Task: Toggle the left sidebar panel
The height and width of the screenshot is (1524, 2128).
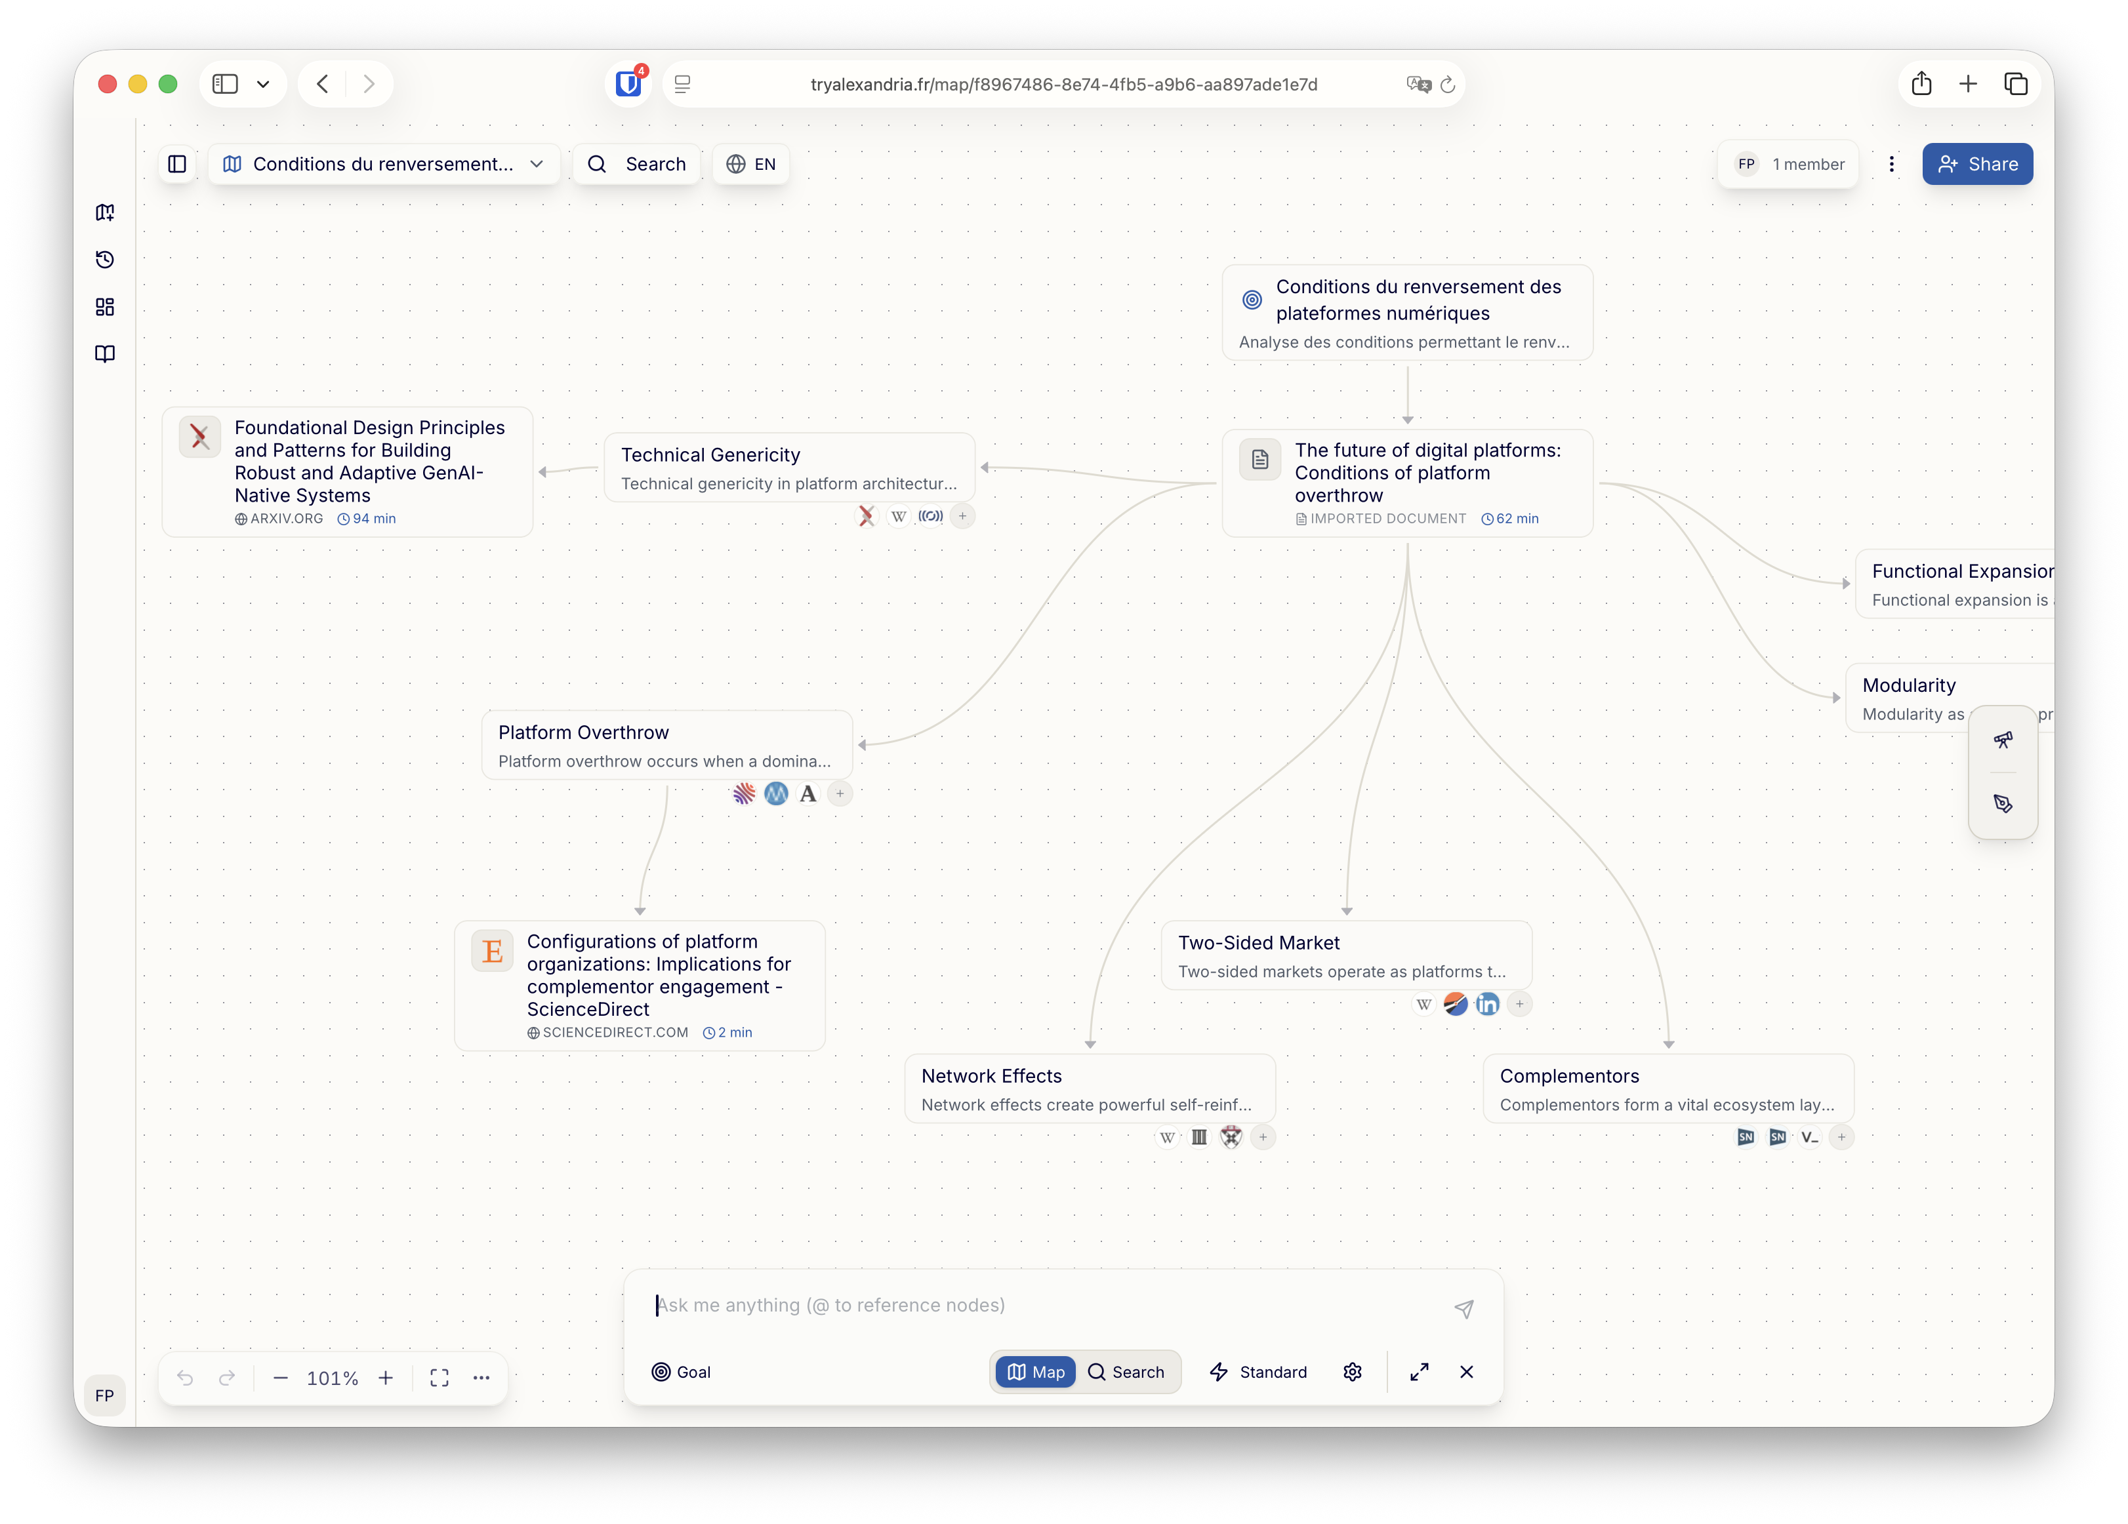Action: coord(176,164)
